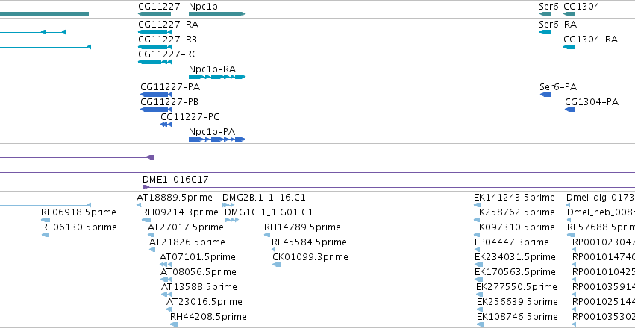Click the large teal gene bar at top left
Screen dimensions: 635x328
click(x=44, y=14)
